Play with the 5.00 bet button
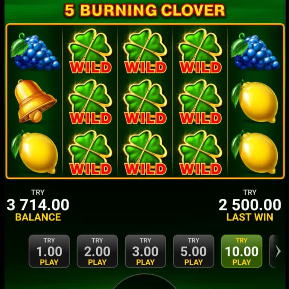Image resolution: width=289 pixels, height=289 pixels. point(193,251)
